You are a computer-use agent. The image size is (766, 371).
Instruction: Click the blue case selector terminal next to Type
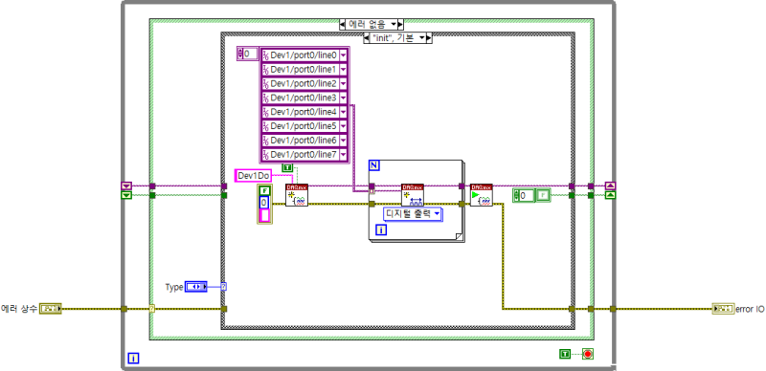click(x=224, y=287)
